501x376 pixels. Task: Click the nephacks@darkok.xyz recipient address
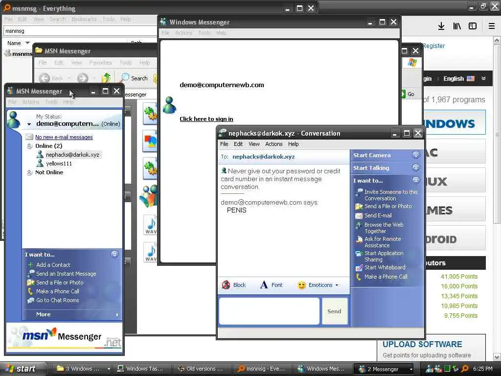(264, 157)
